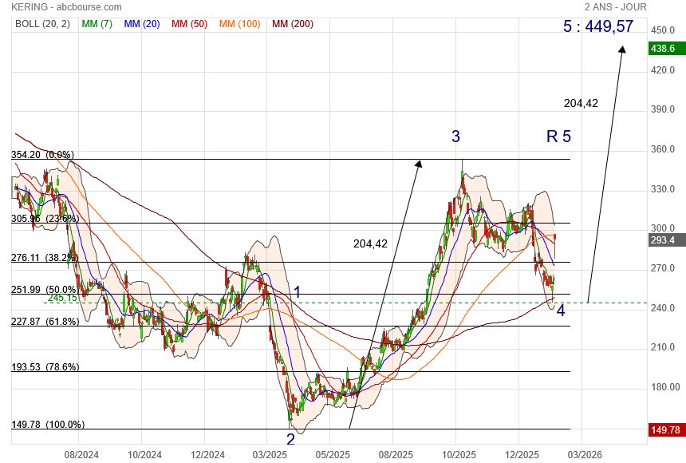Click the 300.0 price axis label

(x=663, y=228)
